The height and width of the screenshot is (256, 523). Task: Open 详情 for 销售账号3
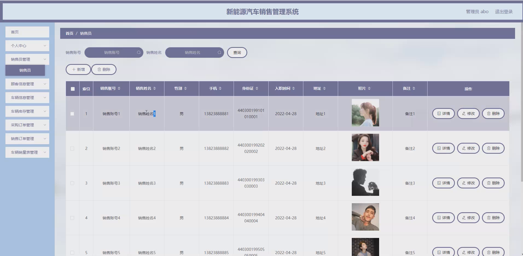(443, 183)
